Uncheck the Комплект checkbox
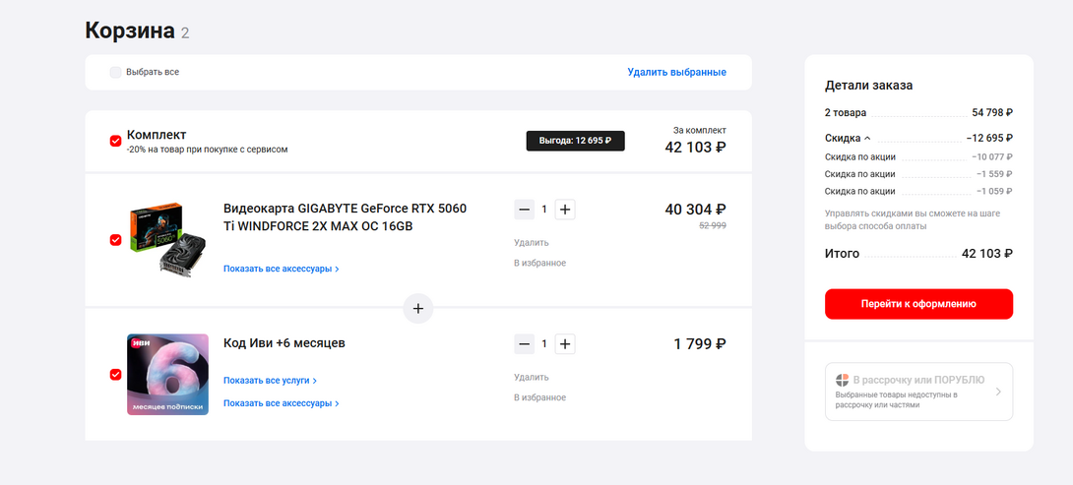 (x=115, y=141)
